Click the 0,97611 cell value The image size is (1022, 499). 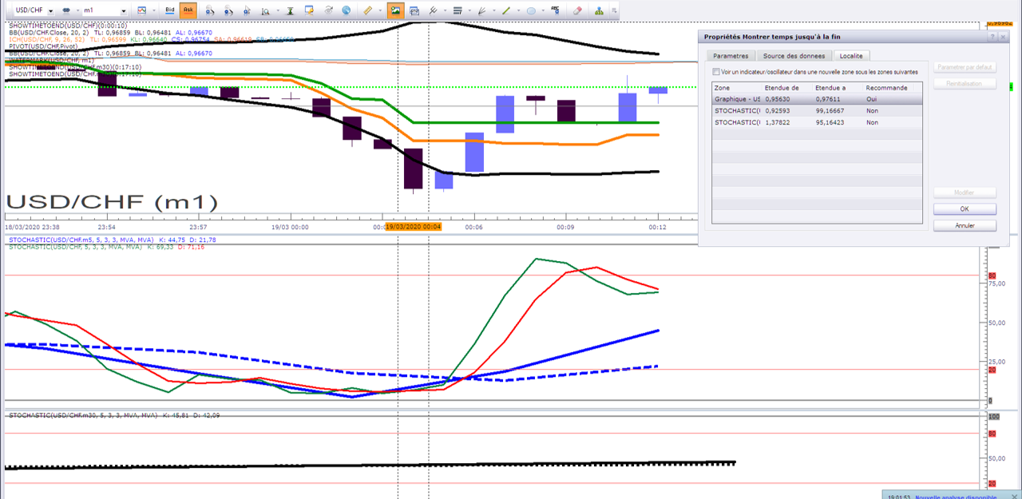pos(829,99)
